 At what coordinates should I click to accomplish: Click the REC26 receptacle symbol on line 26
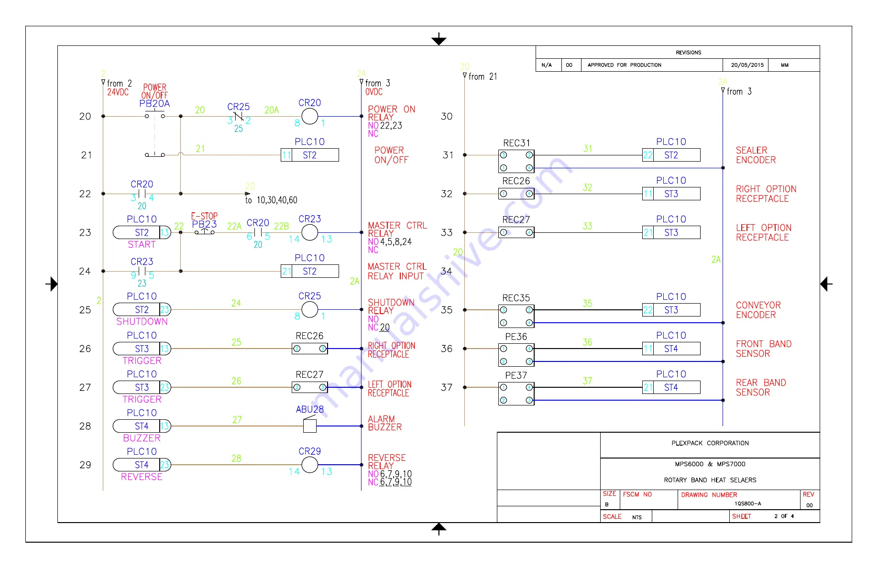309,349
